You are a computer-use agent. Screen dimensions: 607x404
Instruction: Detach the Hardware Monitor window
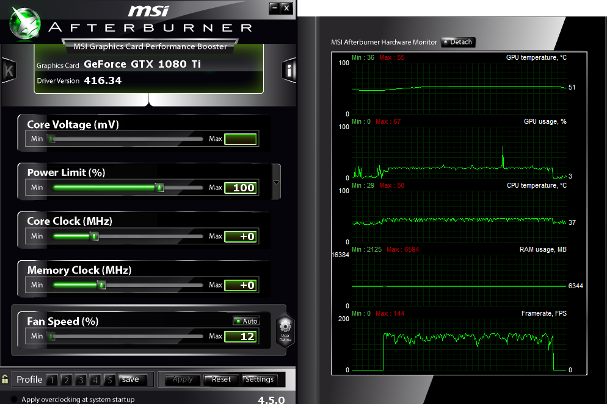pos(458,42)
